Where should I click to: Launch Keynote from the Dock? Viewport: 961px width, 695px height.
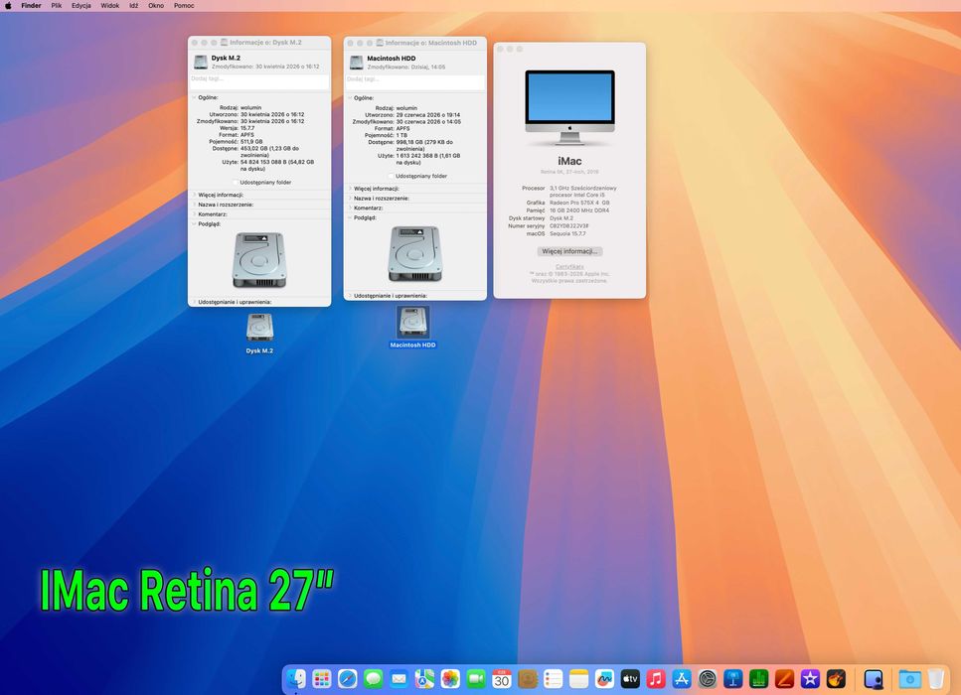[x=733, y=678]
